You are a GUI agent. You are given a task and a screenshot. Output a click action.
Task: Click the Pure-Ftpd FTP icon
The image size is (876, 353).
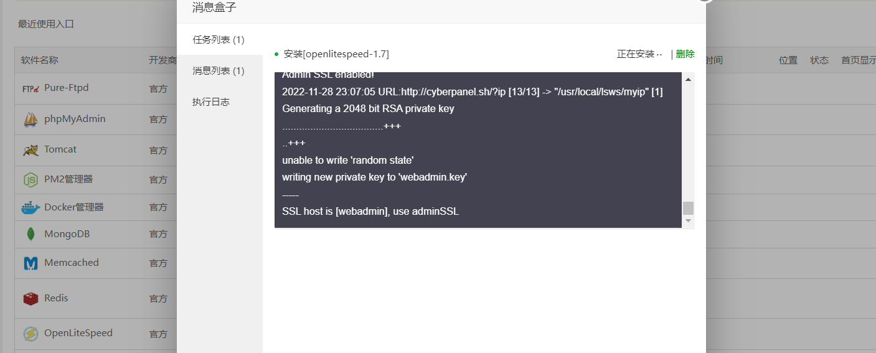pyautogui.click(x=31, y=88)
